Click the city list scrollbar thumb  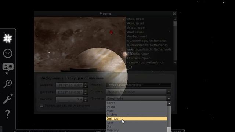pos(175,23)
